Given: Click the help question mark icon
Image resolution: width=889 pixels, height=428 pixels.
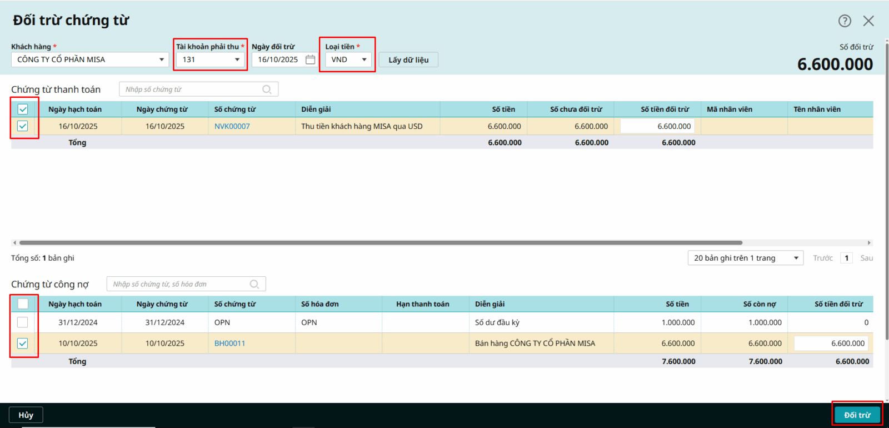Looking at the screenshot, I should coord(845,21).
